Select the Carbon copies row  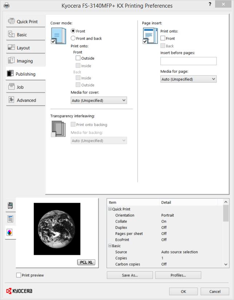click(165, 264)
